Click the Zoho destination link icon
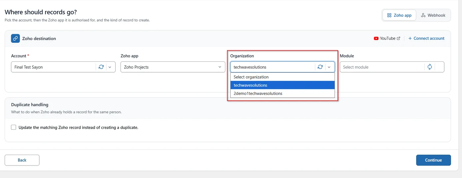The image size is (462, 178). pos(16,38)
